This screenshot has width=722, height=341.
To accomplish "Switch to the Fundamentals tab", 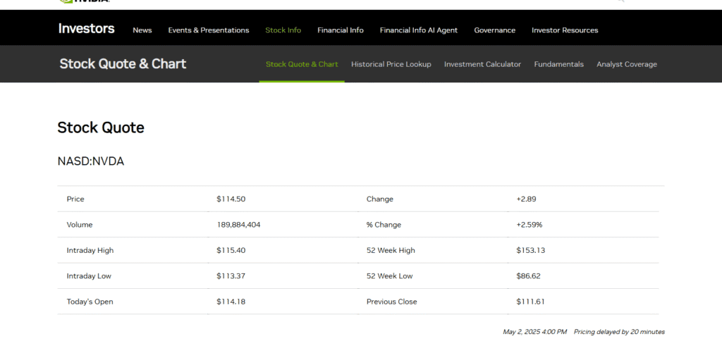I will pos(558,64).
